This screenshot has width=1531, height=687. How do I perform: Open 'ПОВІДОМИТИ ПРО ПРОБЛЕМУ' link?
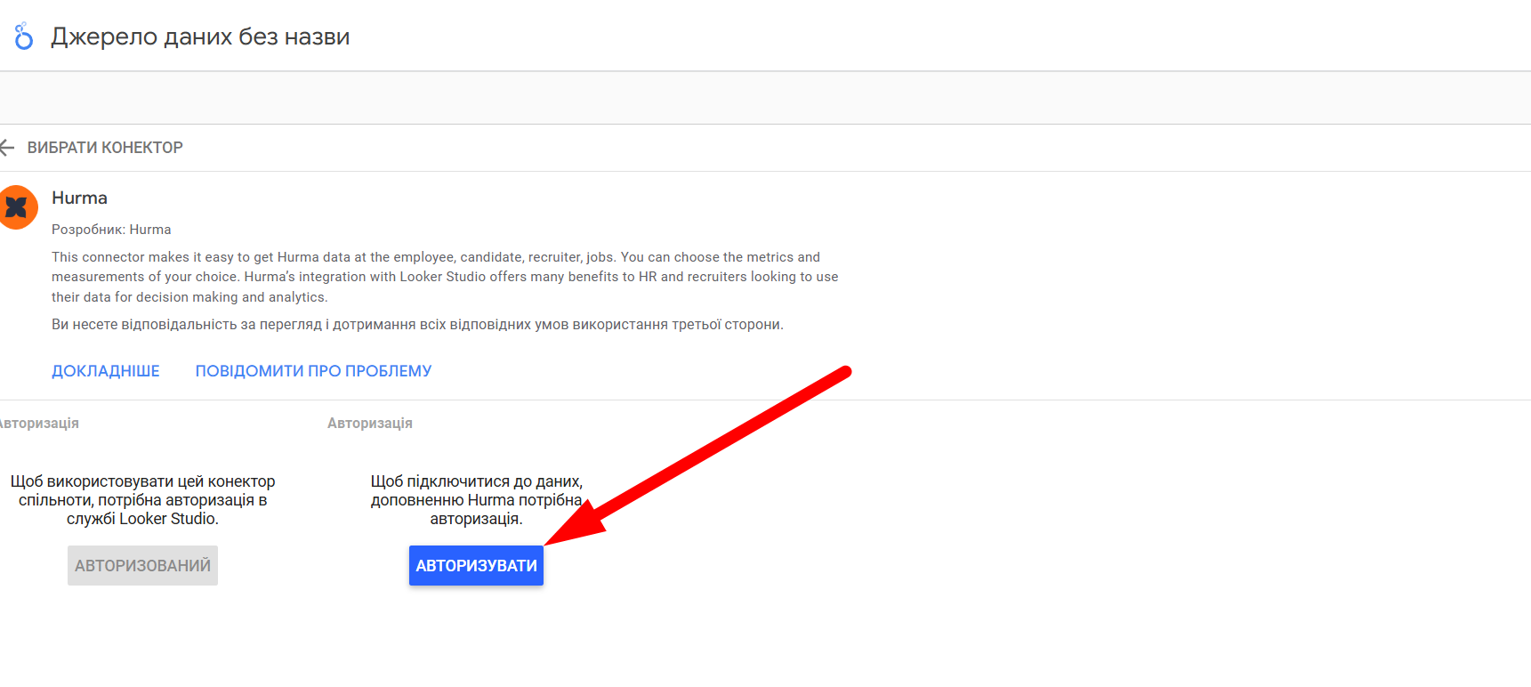(x=313, y=371)
